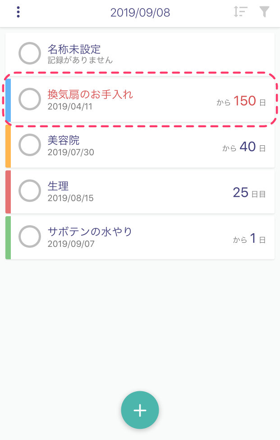Open the funnel filter icon

pyautogui.click(x=264, y=12)
